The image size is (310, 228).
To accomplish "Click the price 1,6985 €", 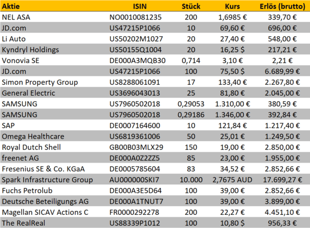I will 232,17.
